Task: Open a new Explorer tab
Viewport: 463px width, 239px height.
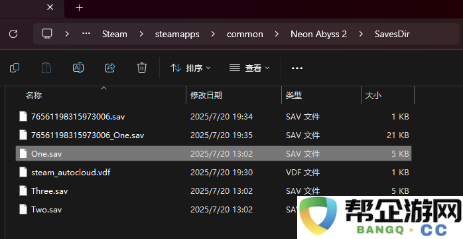Action: click(x=79, y=8)
